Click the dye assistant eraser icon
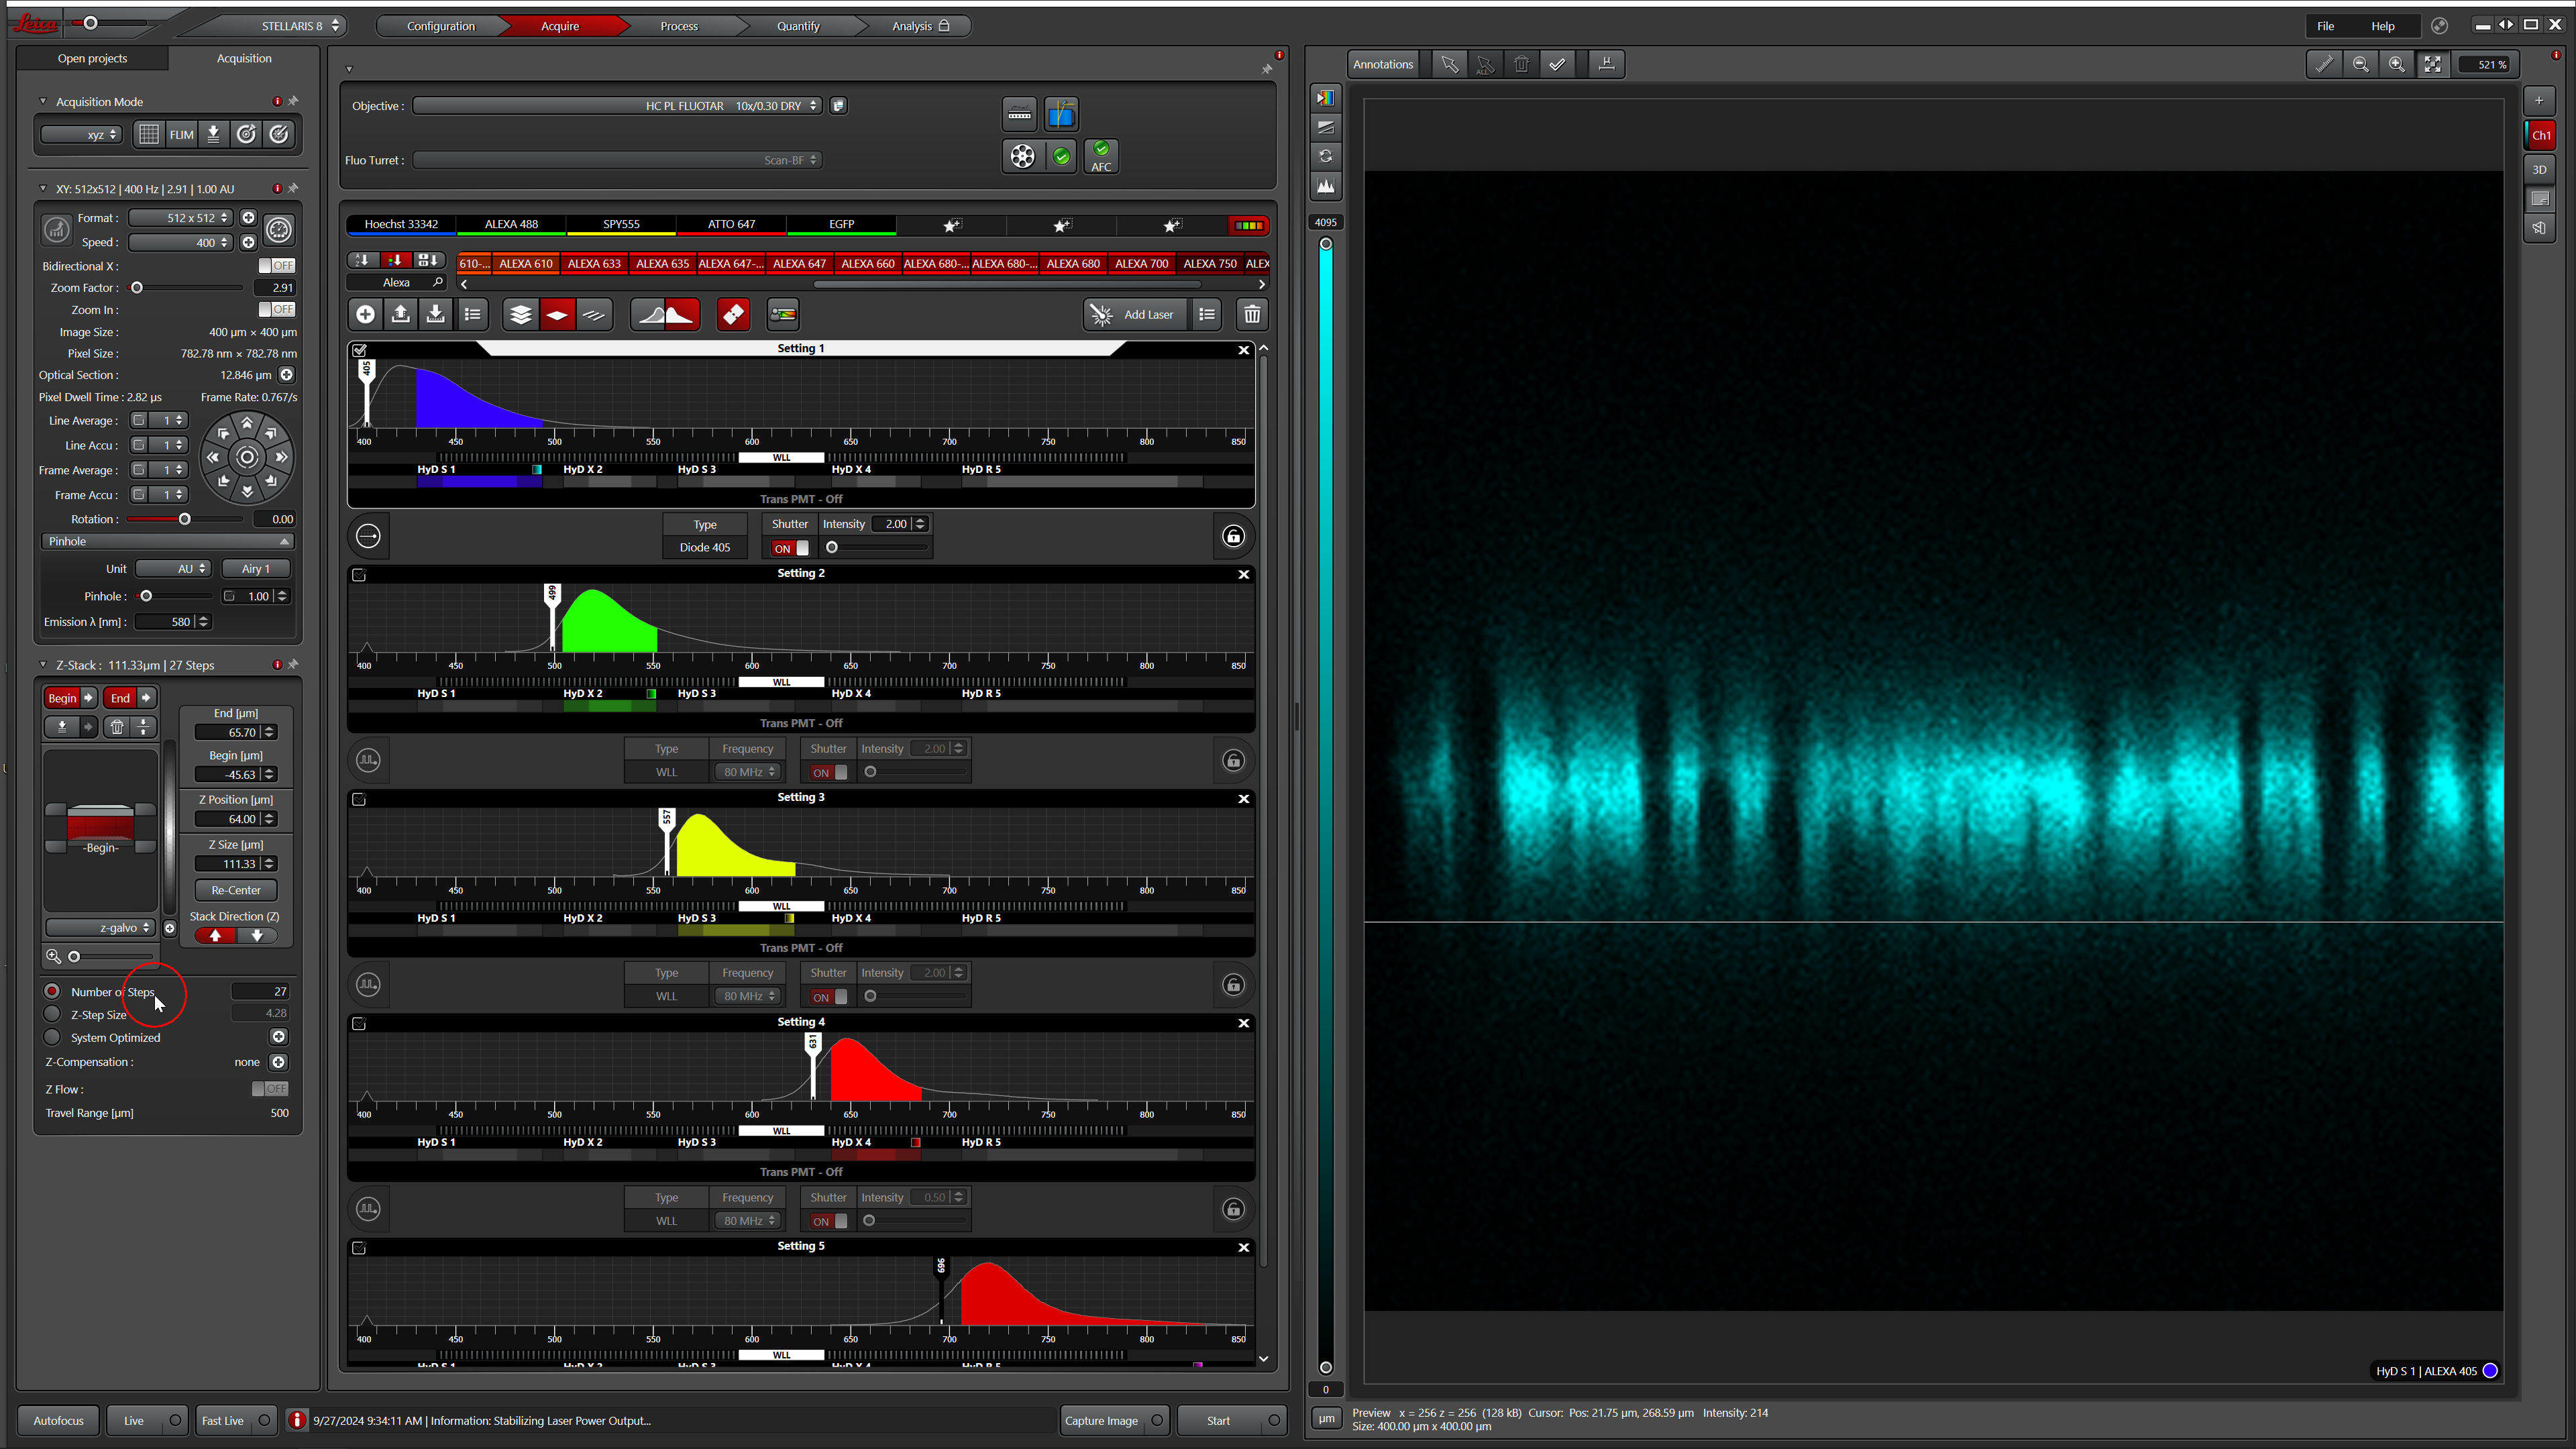 pos(733,315)
